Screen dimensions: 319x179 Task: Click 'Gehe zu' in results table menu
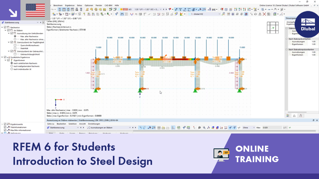tap(51, 124)
